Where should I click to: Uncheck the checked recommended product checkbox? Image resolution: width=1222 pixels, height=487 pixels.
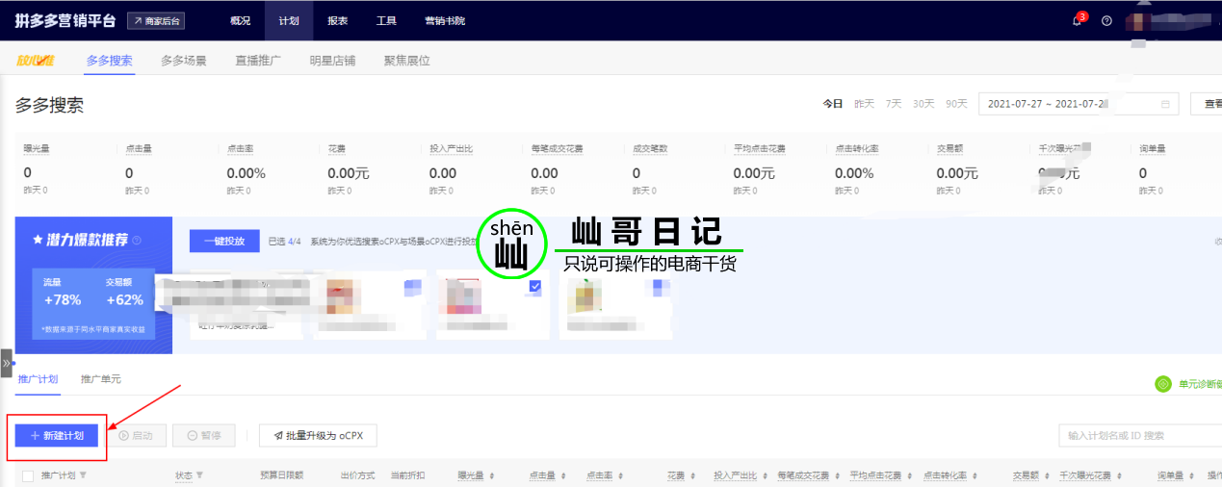click(535, 286)
